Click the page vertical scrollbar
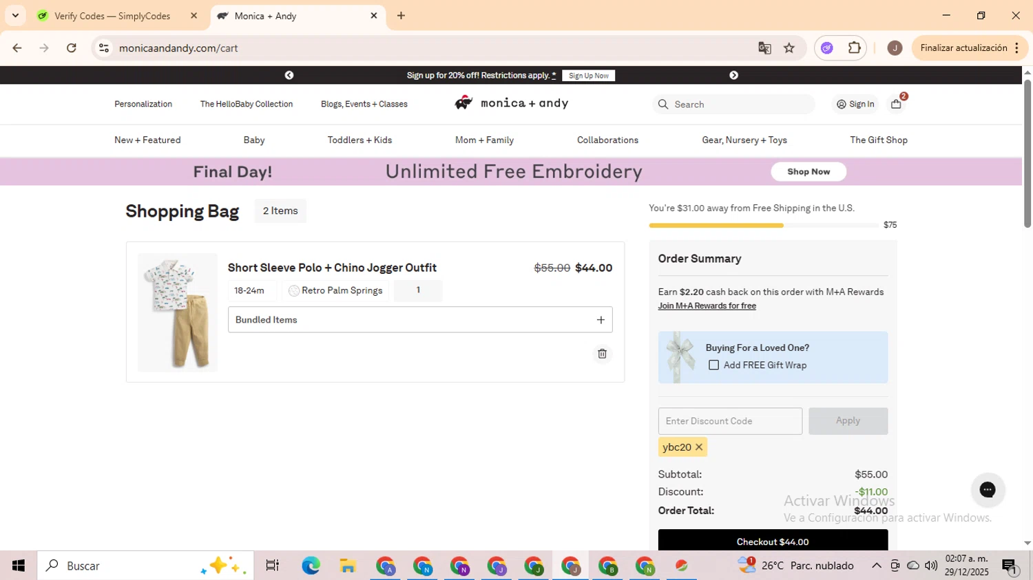 point(1027,154)
